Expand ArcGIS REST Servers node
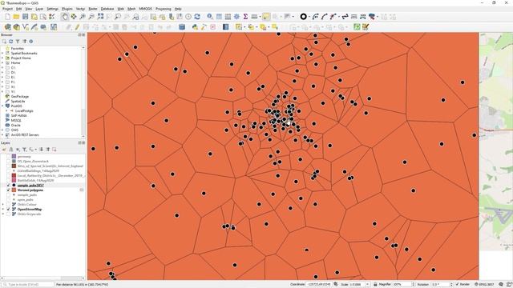 [x=2, y=135]
